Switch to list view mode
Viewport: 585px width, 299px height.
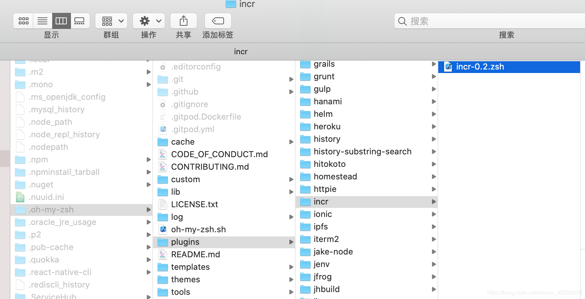(42, 21)
